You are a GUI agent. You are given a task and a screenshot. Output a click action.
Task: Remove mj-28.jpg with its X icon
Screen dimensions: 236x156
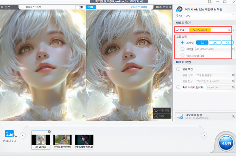(x=49, y=132)
